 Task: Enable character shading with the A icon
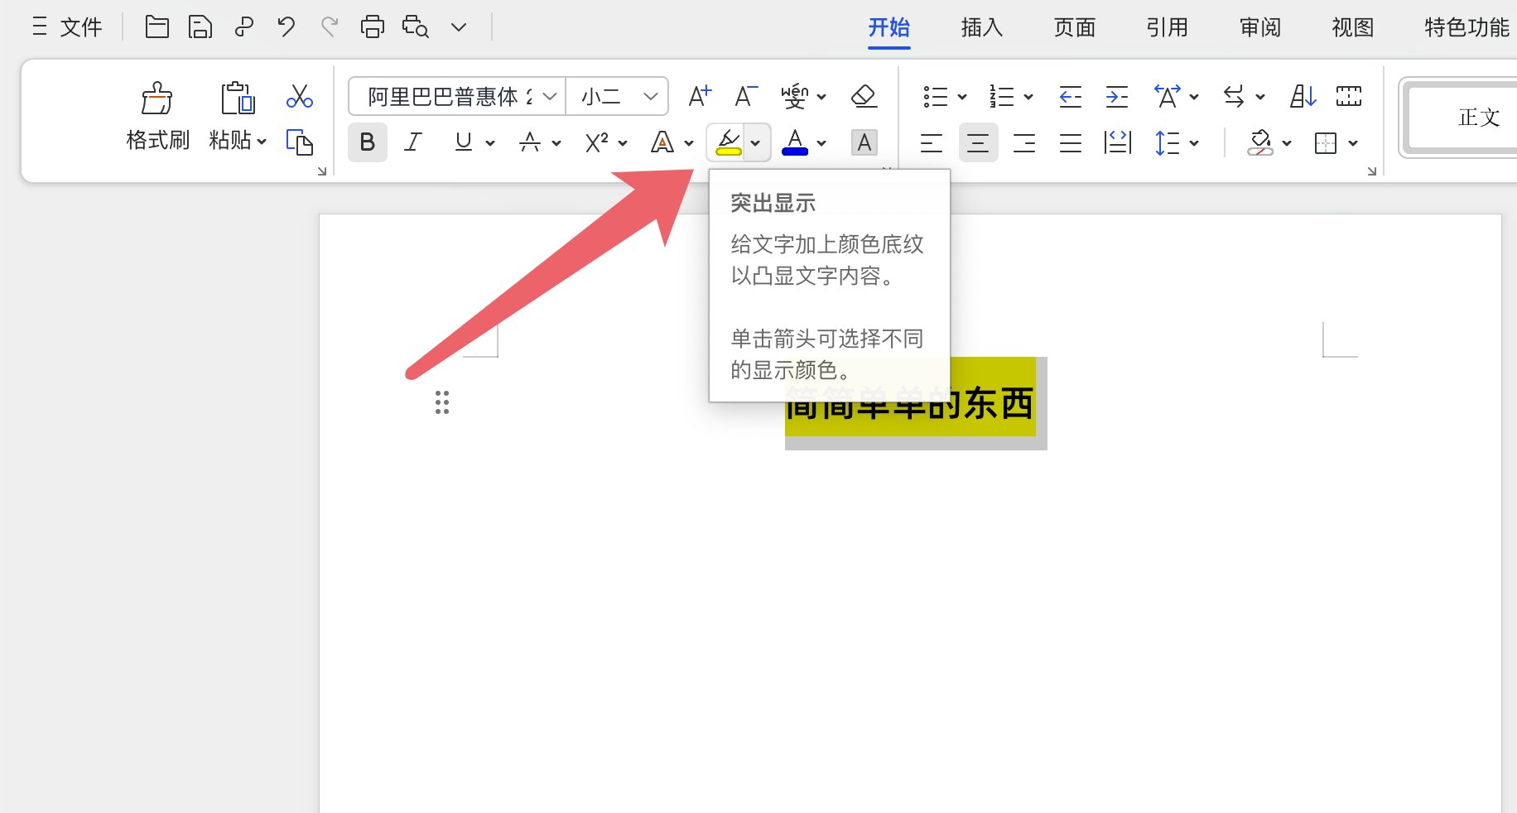864,142
